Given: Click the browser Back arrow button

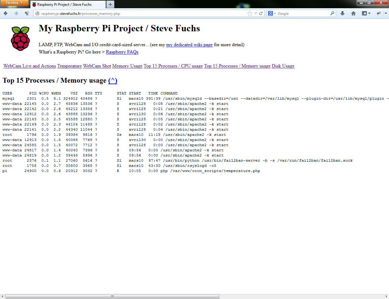Looking at the screenshot, I should pyautogui.click(x=5, y=13).
